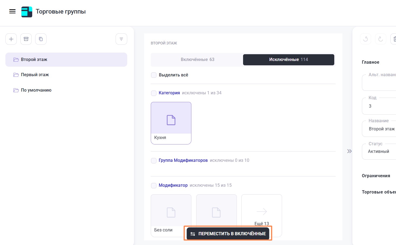
Task: Toggle the 'Группа Модификаторов' checkbox
Action: tap(154, 160)
